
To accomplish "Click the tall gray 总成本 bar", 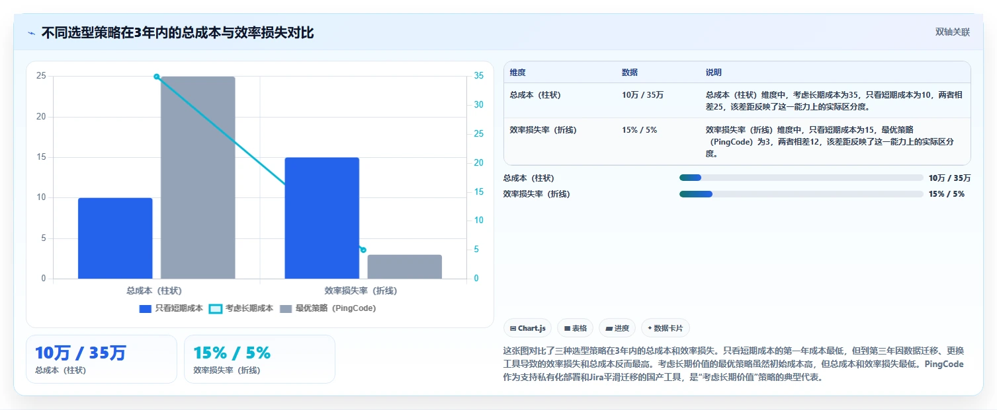I will [198, 178].
